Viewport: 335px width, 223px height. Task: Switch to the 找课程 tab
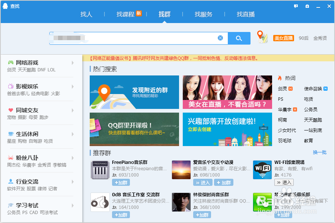click(125, 14)
